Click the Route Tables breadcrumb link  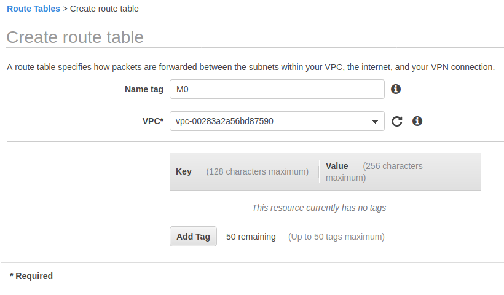coord(33,9)
